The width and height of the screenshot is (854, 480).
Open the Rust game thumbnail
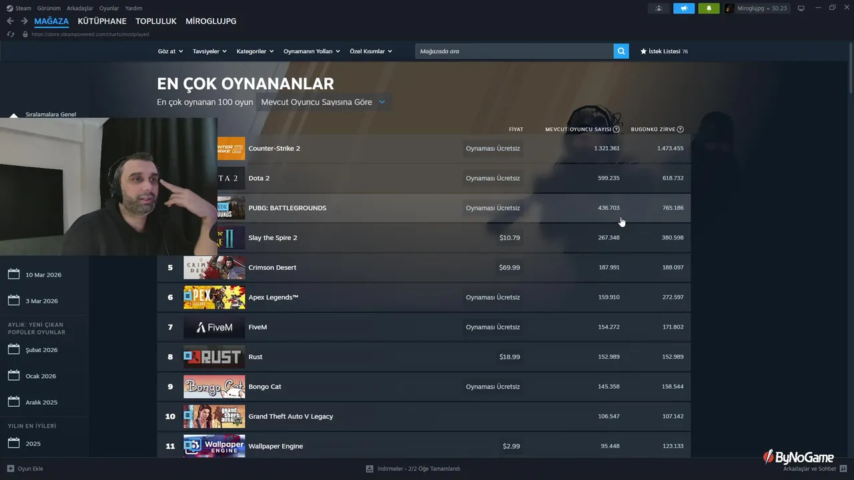click(214, 357)
